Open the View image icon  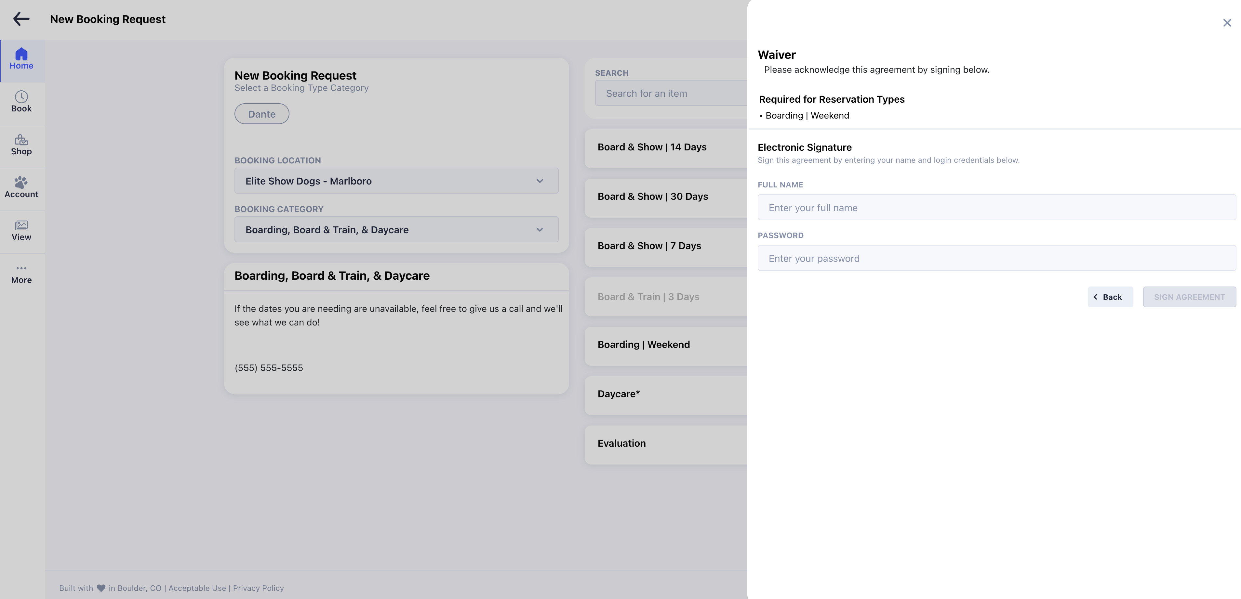coord(21,230)
